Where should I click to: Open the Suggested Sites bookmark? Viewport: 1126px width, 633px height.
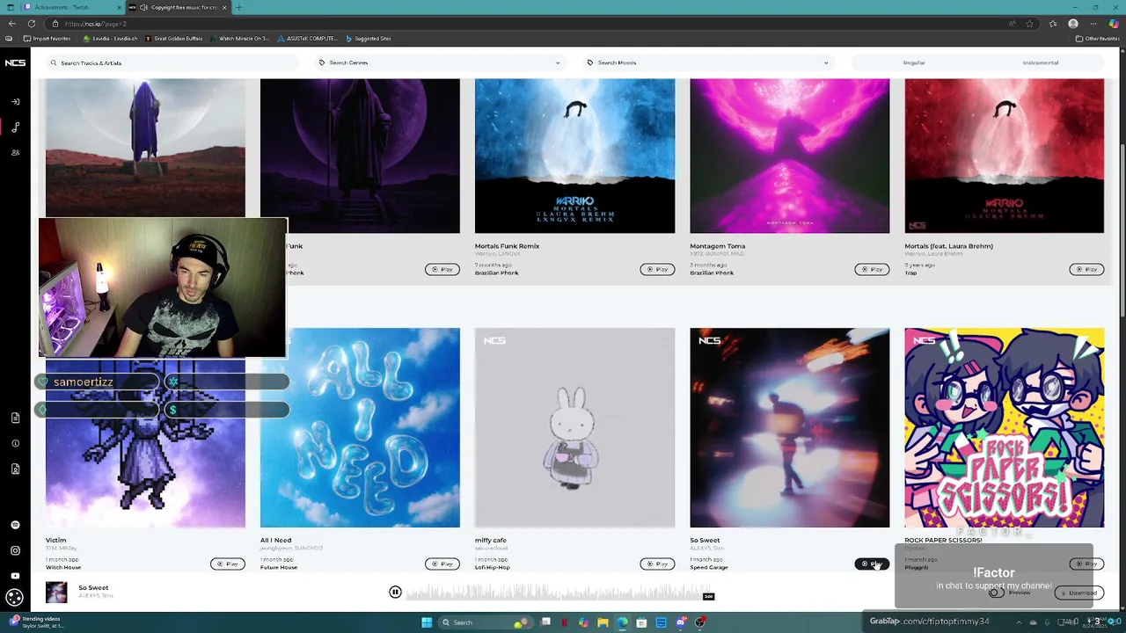[x=369, y=39]
